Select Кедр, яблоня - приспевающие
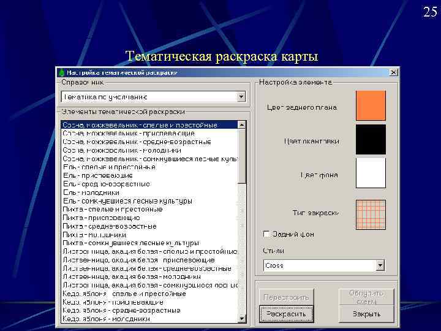441x331 pixels. [x=149, y=302]
